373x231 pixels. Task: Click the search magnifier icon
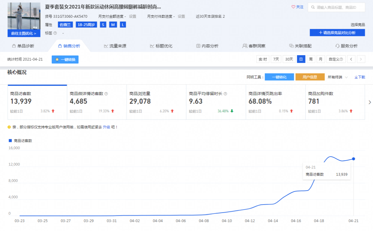[313, 7]
